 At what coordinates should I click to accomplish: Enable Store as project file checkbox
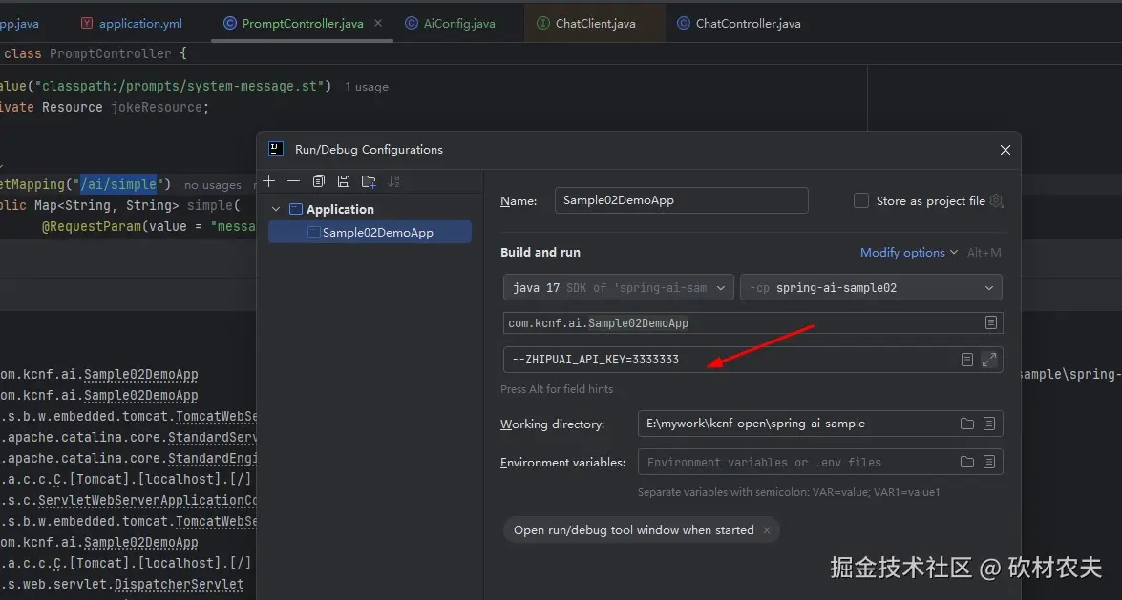[x=861, y=201]
